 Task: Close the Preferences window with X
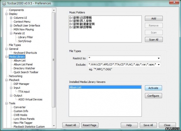(174, 2)
